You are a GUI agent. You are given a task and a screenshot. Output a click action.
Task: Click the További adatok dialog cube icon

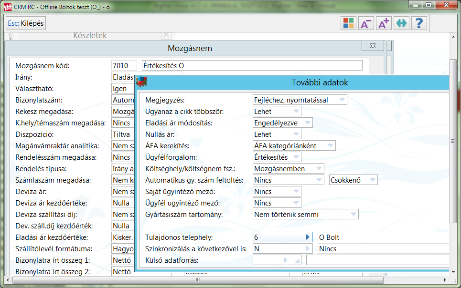[141, 82]
